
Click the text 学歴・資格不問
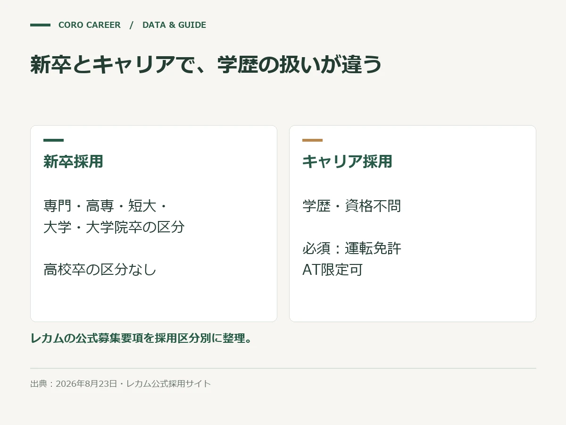352,206
